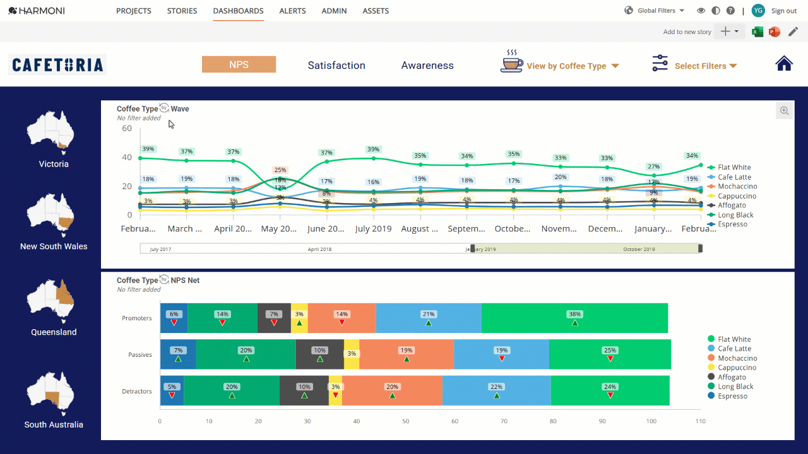Select the Queensland map icon
This screenshot has width=808, height=454.
pyautogui.click(x=50, y=301)
